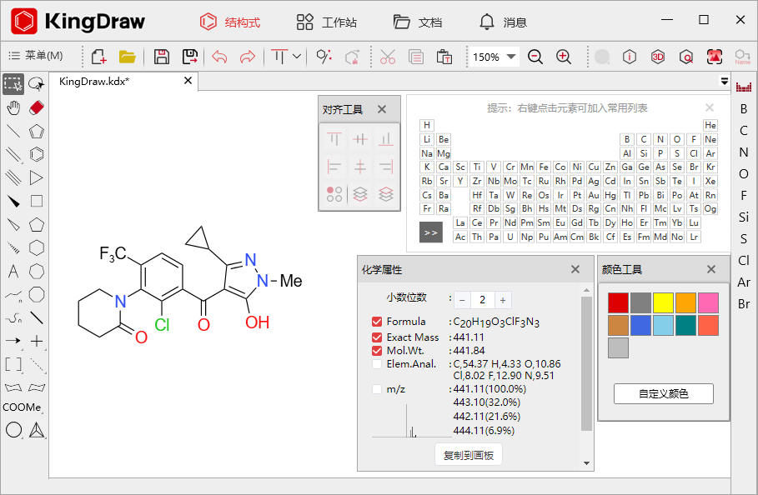Image resolution: width=758 pixels, height=495 pixels.
Task: Select the lasso selection tool
Action: [36, 83]
